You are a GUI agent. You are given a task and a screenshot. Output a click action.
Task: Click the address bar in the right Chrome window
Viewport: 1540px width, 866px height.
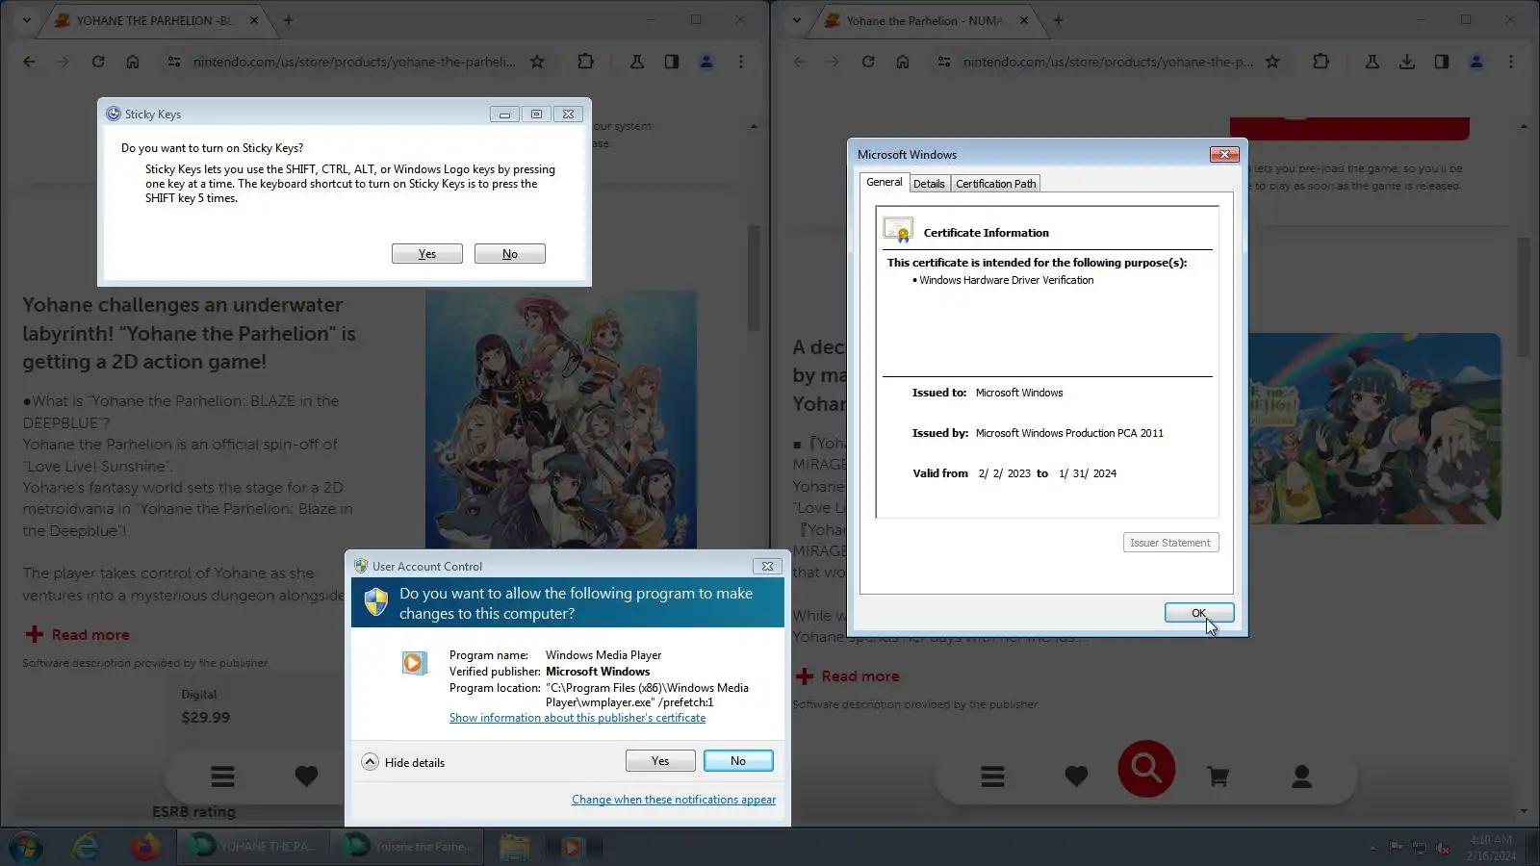[1108, 62]
